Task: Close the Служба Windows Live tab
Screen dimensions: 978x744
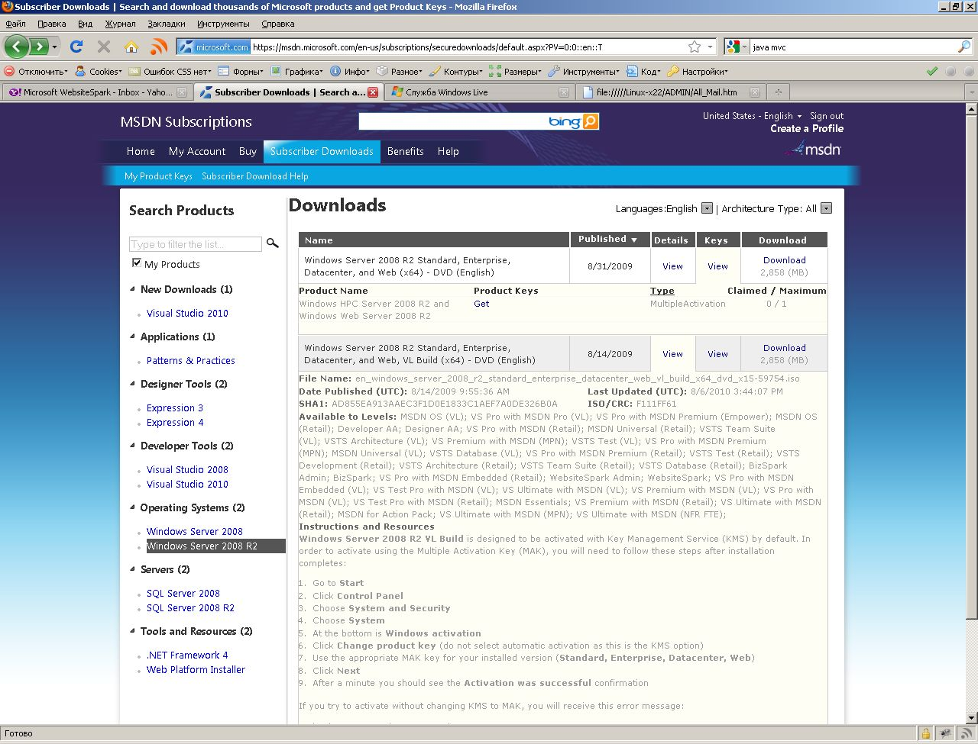Action: pos(564,92)
